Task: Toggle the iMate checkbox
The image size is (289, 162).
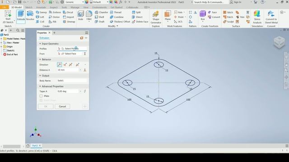Action: point(41,96)
